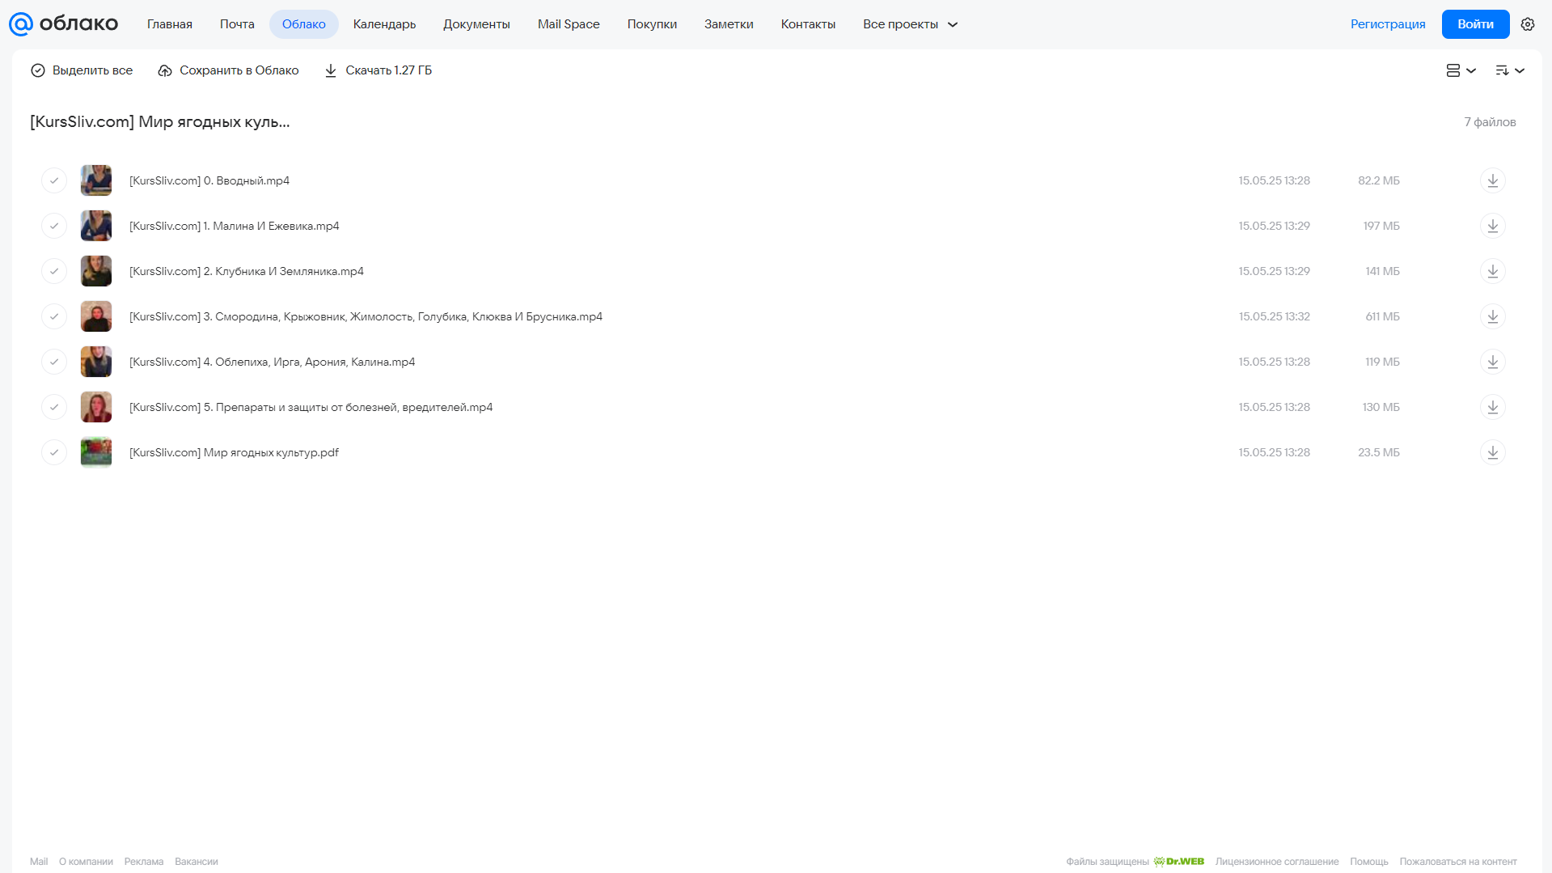This screenshot has width=1552, height=873.
Task: Open thumbnail of Клубника И Земляника video
Action: 96,271
